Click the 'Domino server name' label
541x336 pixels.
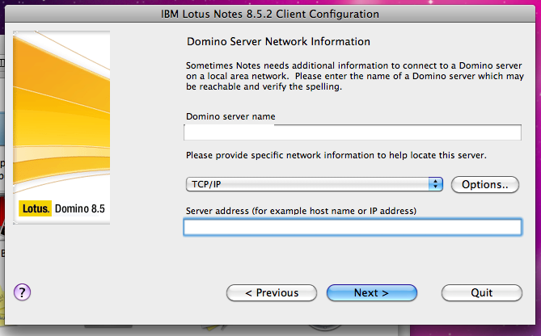[230, 116]
